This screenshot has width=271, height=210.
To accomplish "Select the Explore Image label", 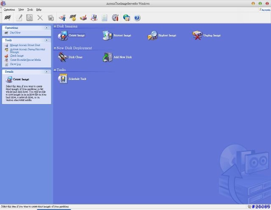I will coord(167,35).
